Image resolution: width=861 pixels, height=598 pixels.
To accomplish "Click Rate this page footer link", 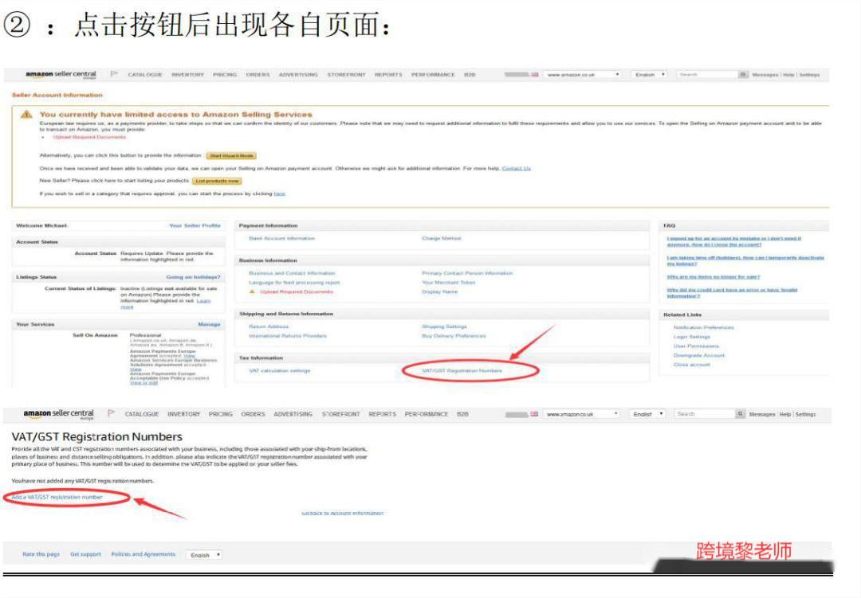I will tap(41, 555).
